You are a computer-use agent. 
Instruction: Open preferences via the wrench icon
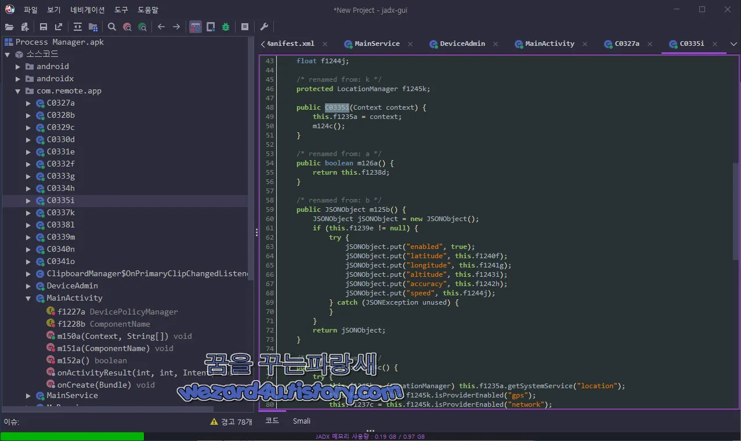263,27
